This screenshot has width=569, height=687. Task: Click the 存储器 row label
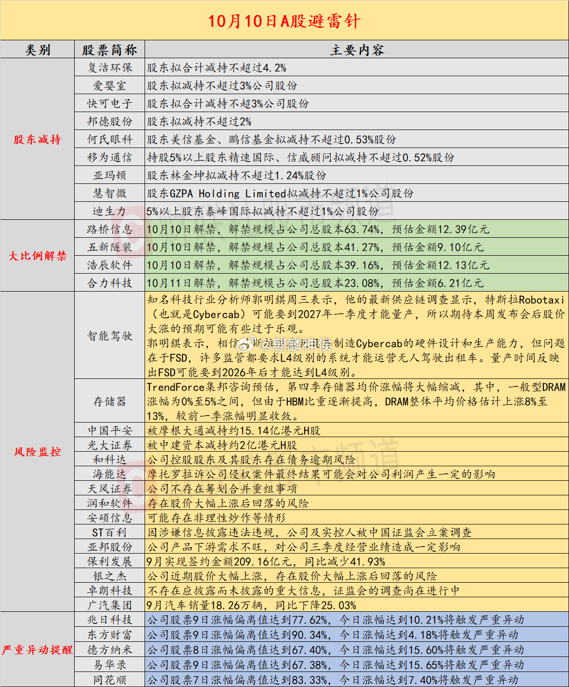click(x=110, y=401)
